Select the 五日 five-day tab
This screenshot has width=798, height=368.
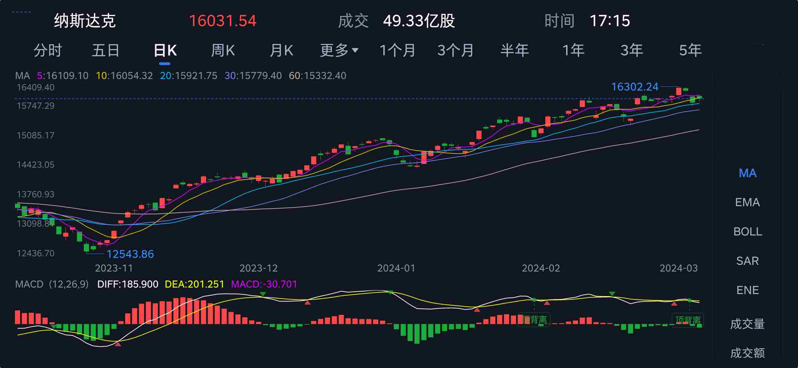tap(106, 50)
